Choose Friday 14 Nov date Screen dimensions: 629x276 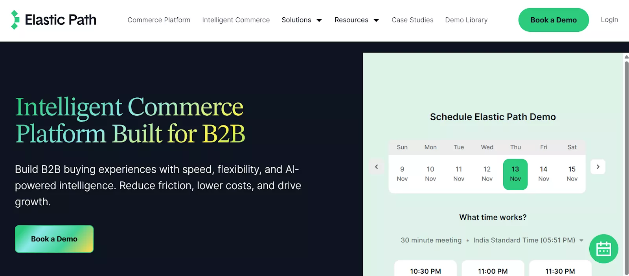(543, 174)
